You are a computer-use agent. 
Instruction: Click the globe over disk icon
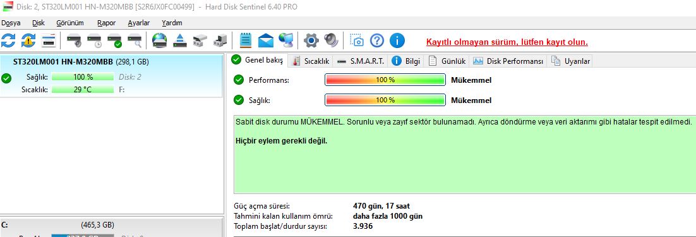tap(159, 41)
